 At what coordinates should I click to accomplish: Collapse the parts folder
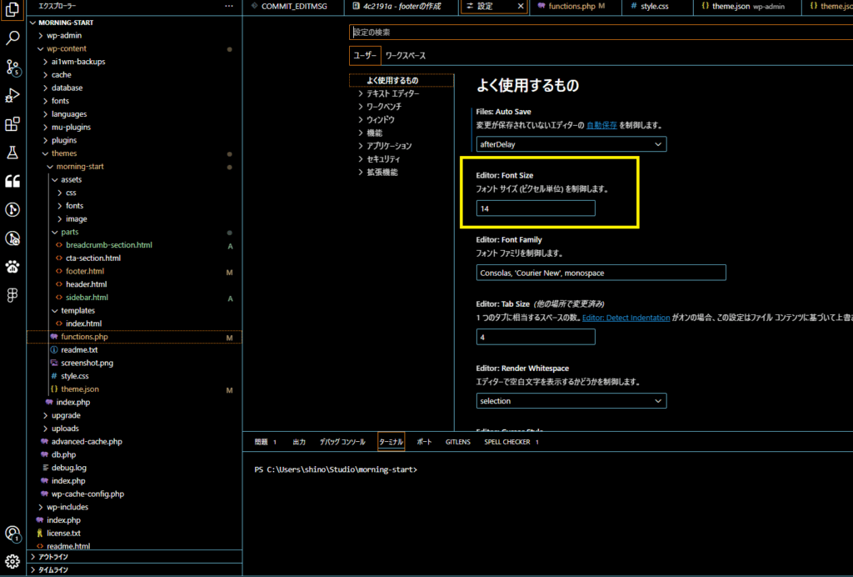click(134, 232)
